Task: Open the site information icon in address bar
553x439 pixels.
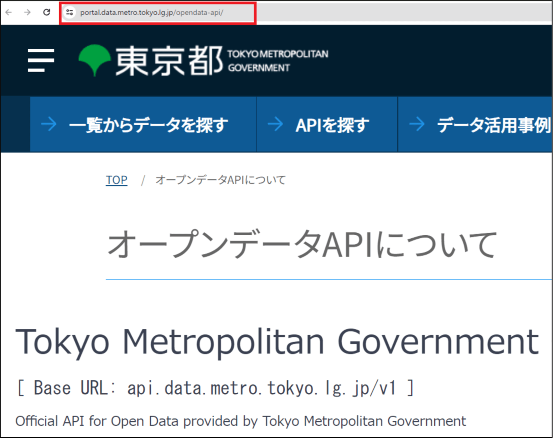Action: point(69,13)
